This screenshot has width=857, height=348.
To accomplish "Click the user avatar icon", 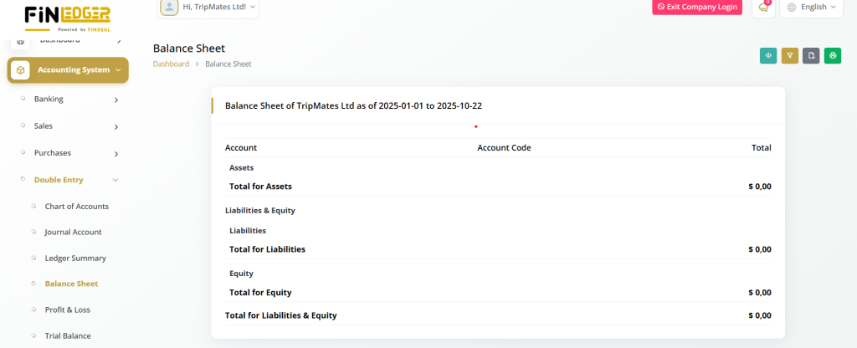I will click(x=169, y=8).
